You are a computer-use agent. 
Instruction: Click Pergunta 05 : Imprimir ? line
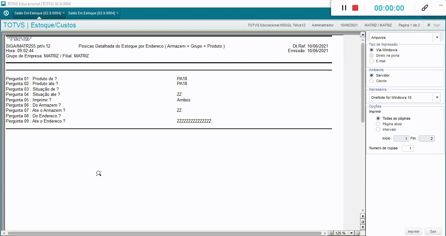(x=29, y=100)
